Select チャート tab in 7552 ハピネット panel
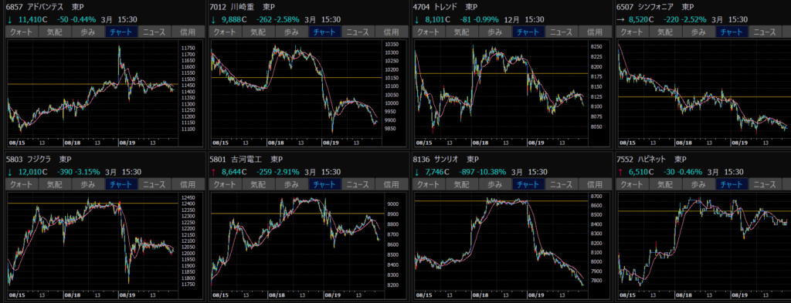The height and width of the screenshot is (303, 791). pos(732,184)
